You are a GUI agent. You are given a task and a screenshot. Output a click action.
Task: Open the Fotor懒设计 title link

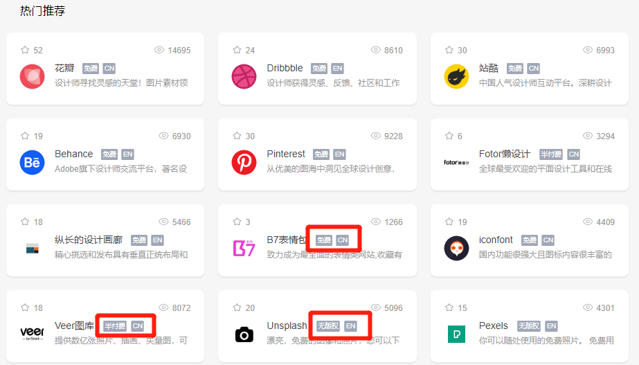tap(505, 154)
